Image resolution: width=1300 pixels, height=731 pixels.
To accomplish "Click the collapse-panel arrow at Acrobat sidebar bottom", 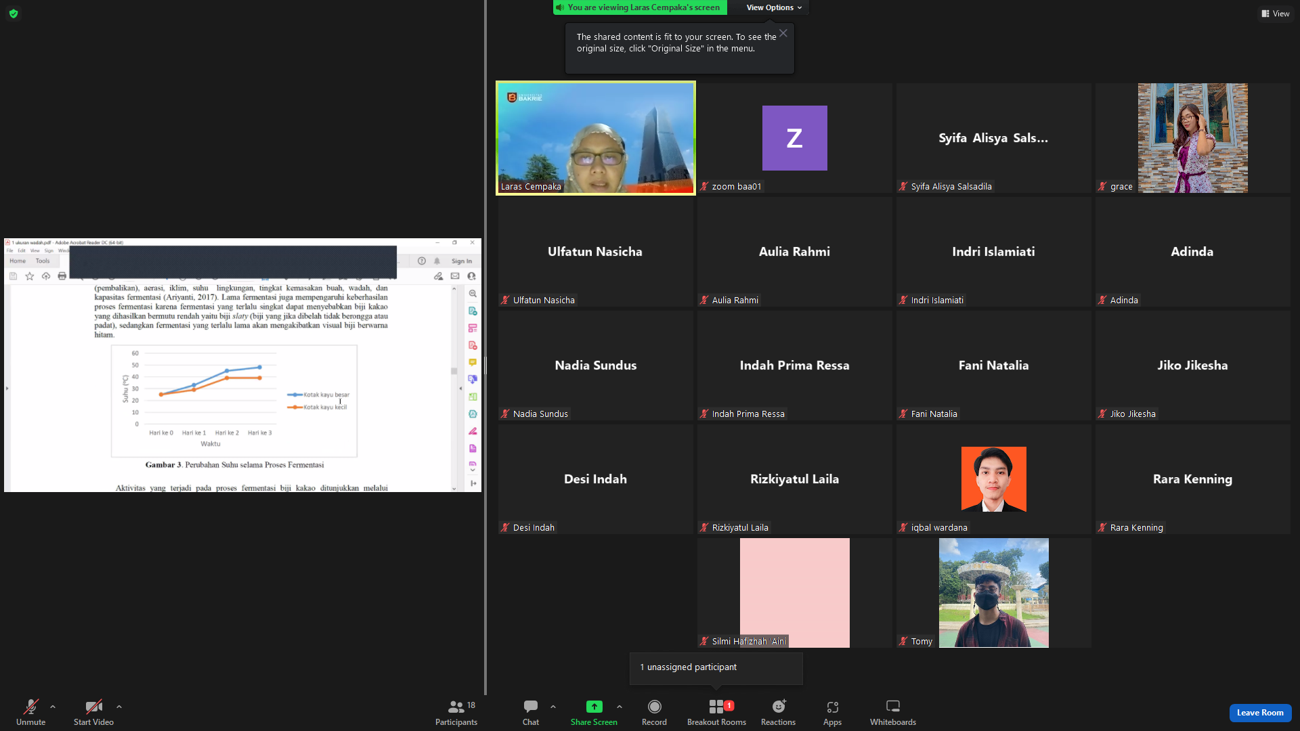I will 473,483.
